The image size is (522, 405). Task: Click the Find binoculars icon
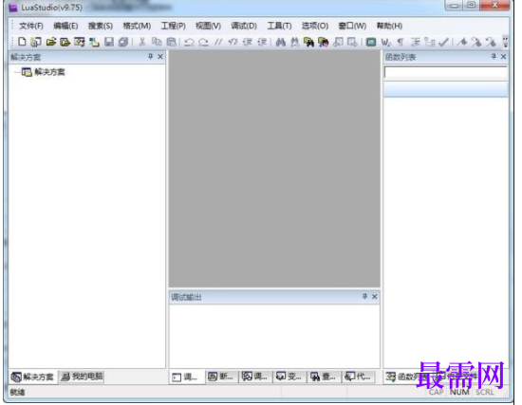click(x=280, y=42)
